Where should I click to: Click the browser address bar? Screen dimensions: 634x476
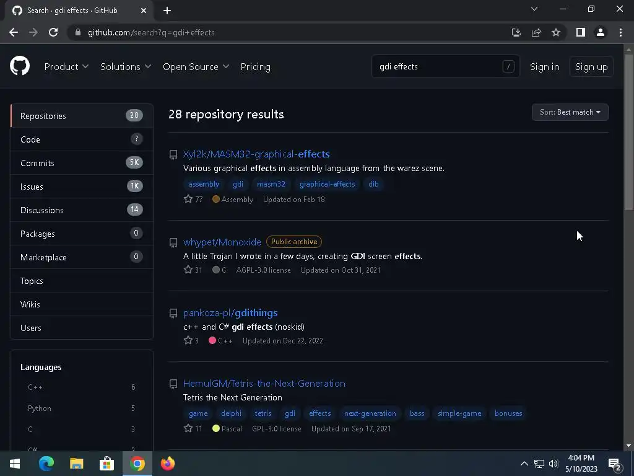(291, 32)
